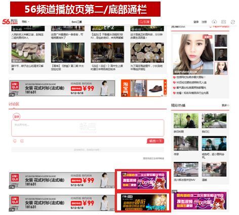
Task: Insert emoji with smiley icon below comment box
Action: [15, 141]
